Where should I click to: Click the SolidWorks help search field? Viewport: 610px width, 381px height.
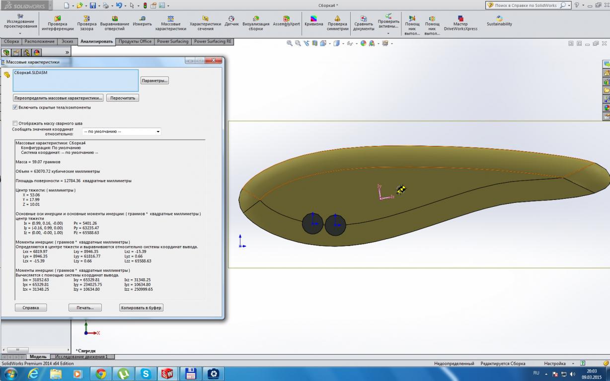(x=527, y=5)
